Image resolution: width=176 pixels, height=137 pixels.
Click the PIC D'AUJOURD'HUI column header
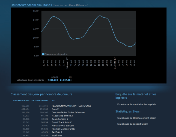pos(40,100)
